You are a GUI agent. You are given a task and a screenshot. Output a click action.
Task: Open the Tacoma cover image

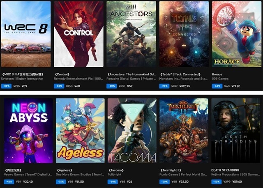[132, 131]
